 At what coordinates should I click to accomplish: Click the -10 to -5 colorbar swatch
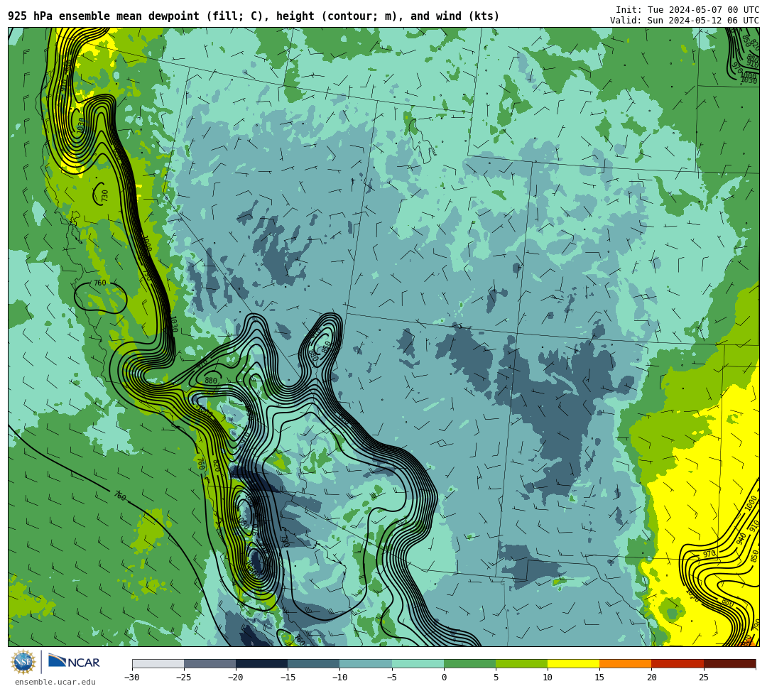click(x=366, y=663)
